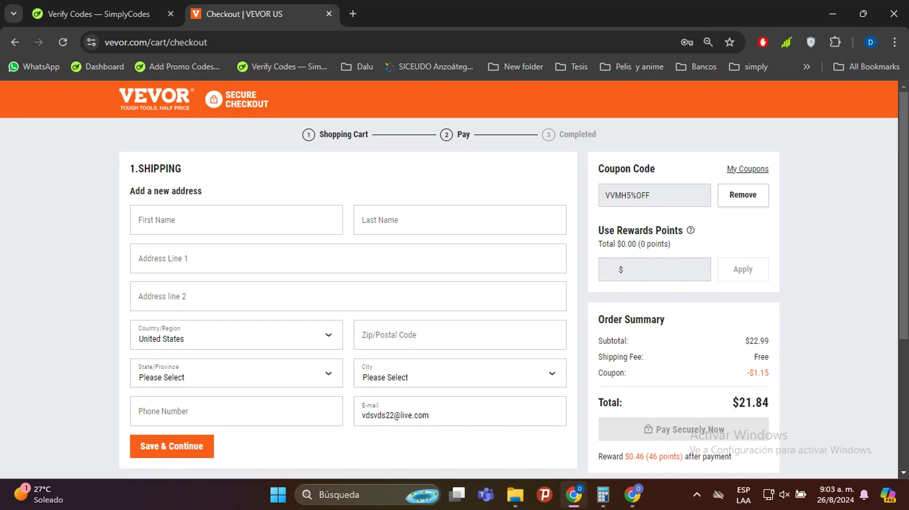The image size is (909, 510).
Task: Open the browser extensions puzzle icon
Action: [835, 42]
